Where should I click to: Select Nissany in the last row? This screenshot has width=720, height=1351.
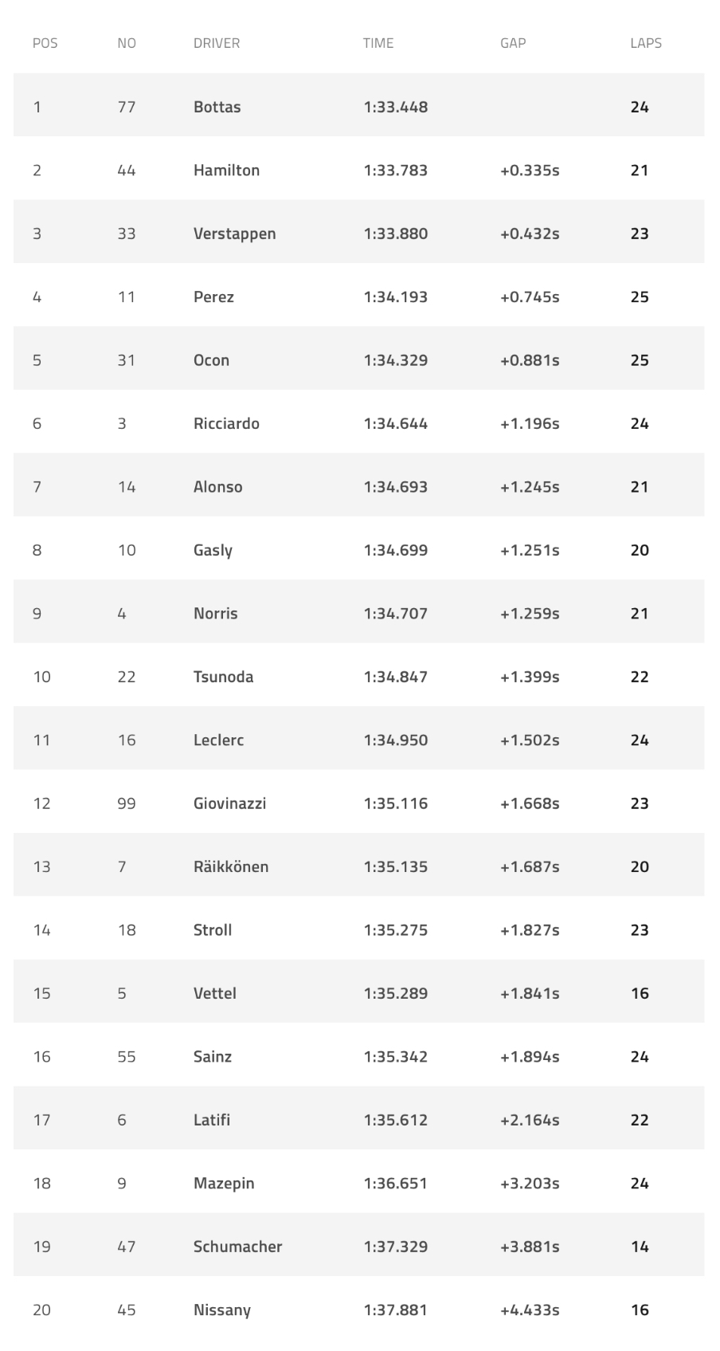[x=222, y=1310]
